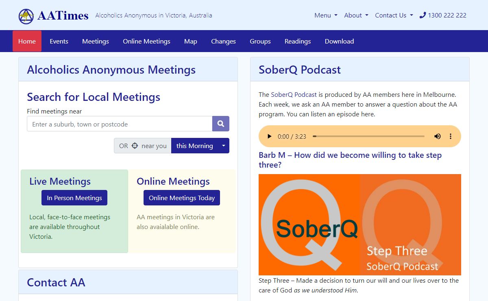Viewport: 488px width, 301px height.
Task: Mute the podcast audio with the speaker icon
Action: (438, 136)
